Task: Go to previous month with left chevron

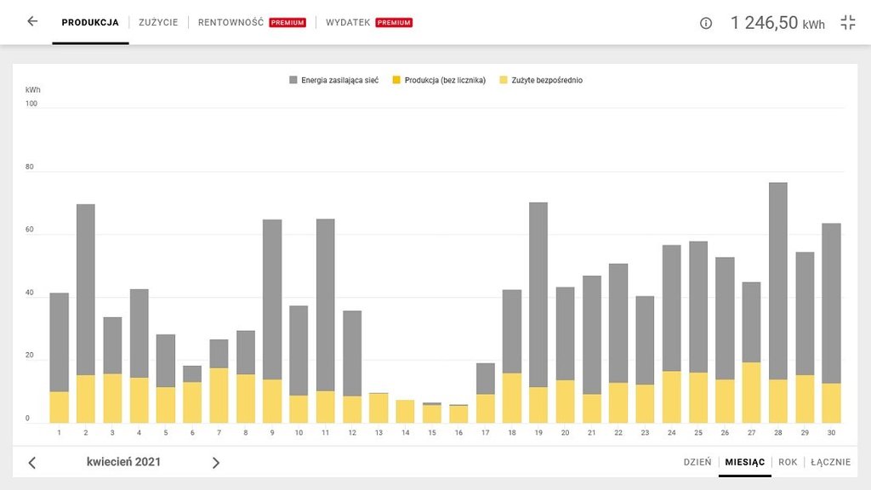Action: 32,463
